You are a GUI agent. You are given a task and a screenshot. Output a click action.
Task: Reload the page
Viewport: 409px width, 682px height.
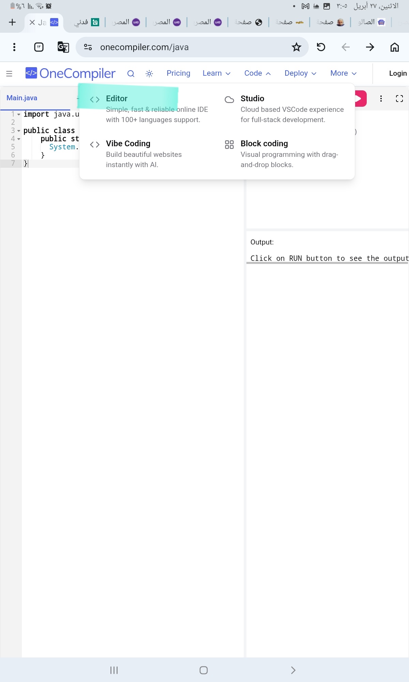321,47
